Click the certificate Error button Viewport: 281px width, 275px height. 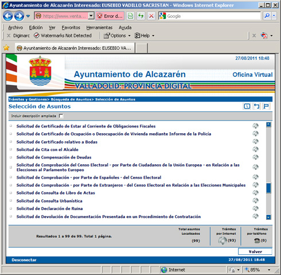pyautogui.click(x=110, y=16)
